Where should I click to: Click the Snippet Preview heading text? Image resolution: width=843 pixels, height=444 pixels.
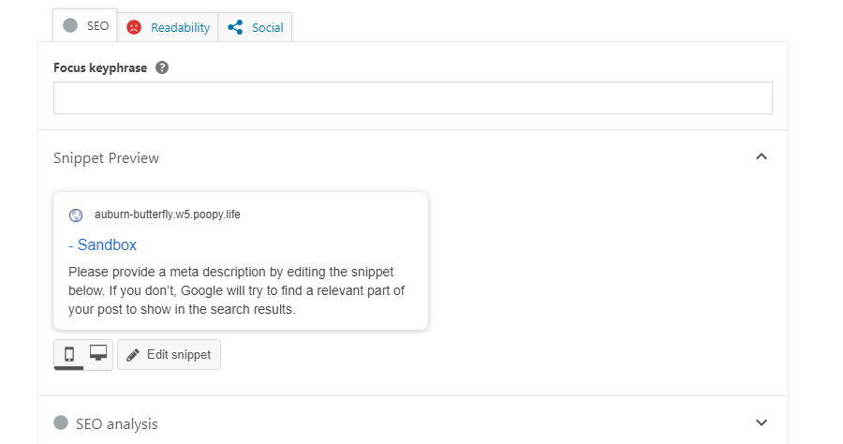(x=106, y=157)
